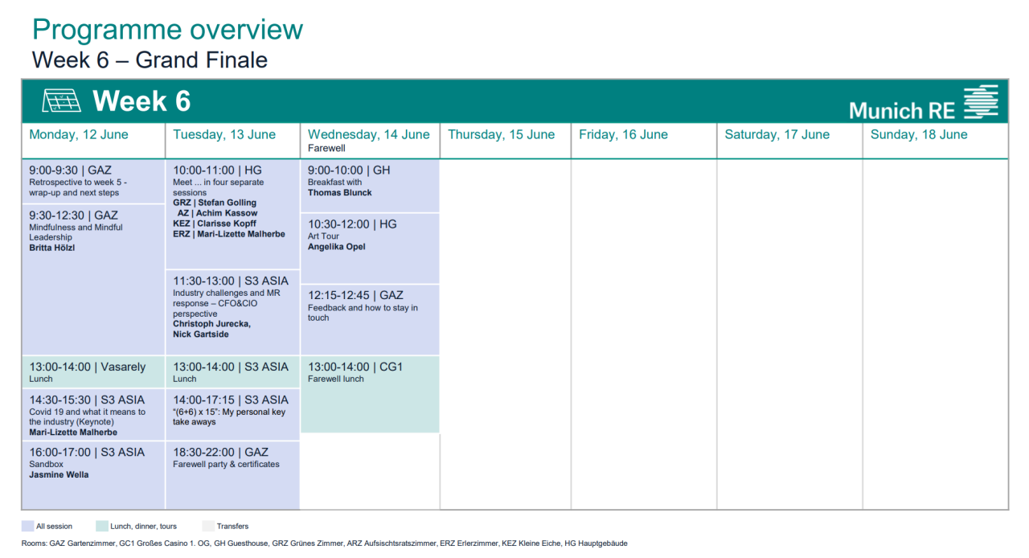Click the Art Tour with Angelika Opel

click(x=369, y=248)
